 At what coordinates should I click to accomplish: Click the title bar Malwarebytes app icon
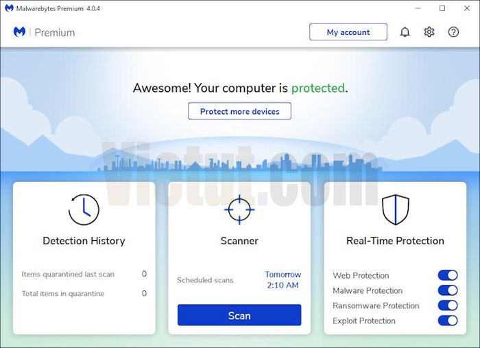9,8
